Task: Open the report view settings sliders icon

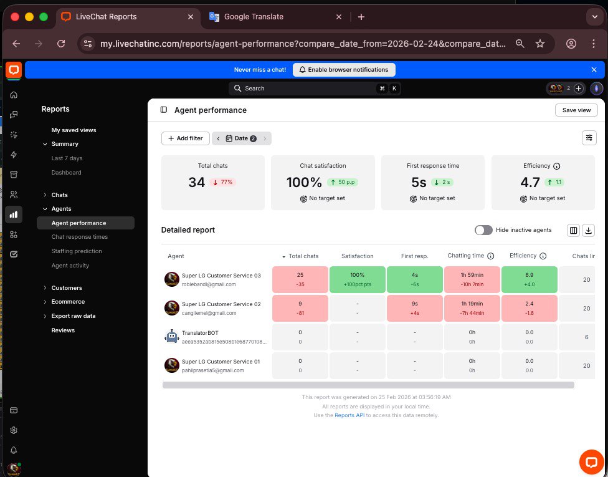Action: click(589, 138)
